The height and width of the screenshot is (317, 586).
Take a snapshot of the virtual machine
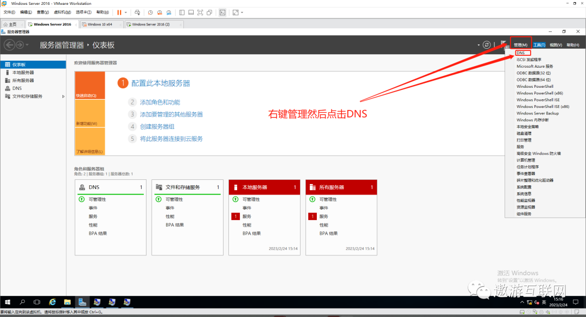(x=150, y=12)
